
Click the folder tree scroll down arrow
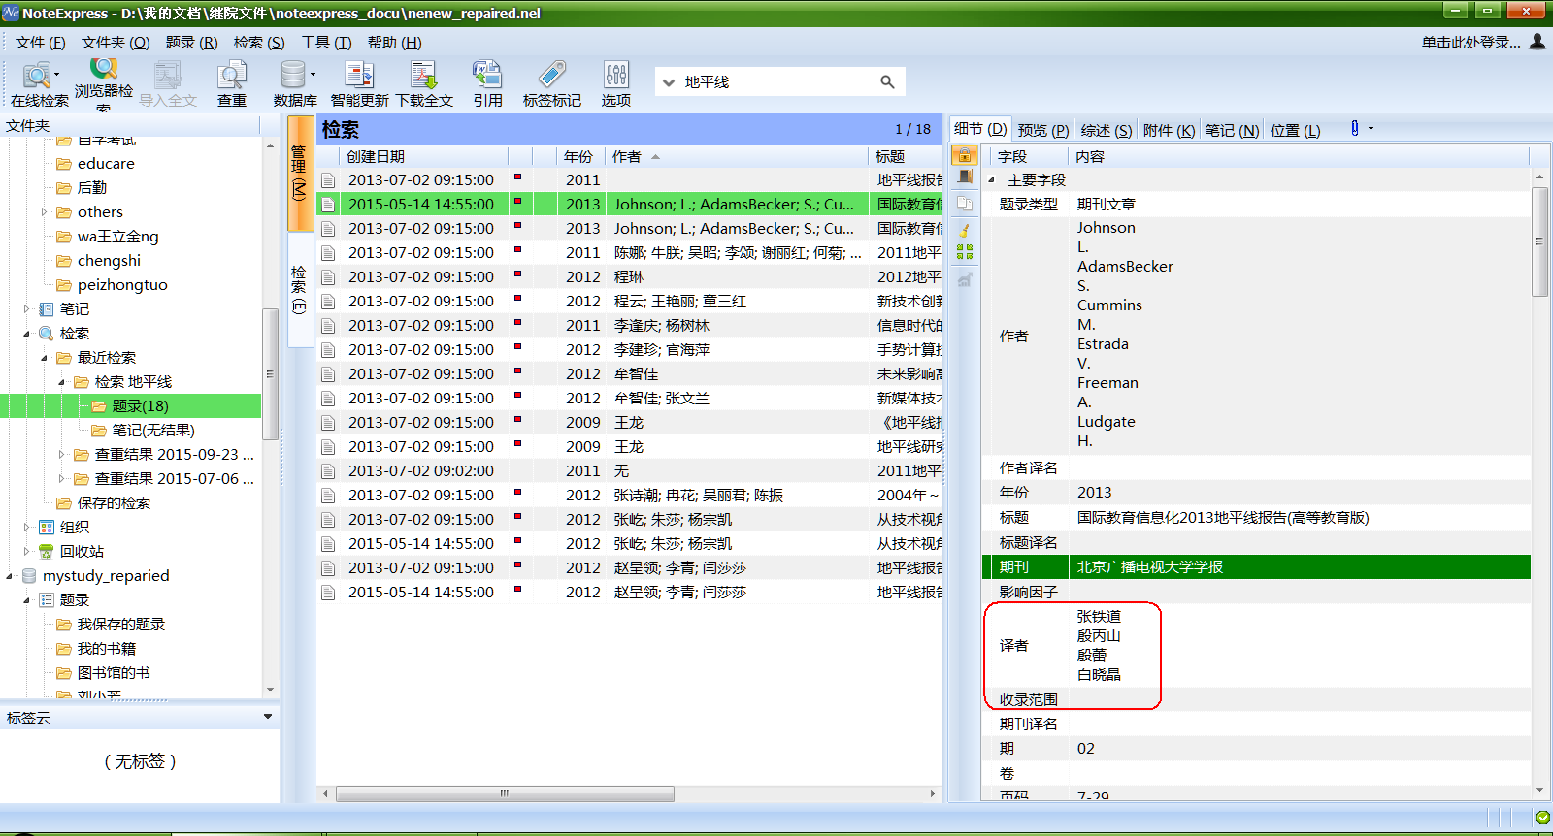pos(270,690)
